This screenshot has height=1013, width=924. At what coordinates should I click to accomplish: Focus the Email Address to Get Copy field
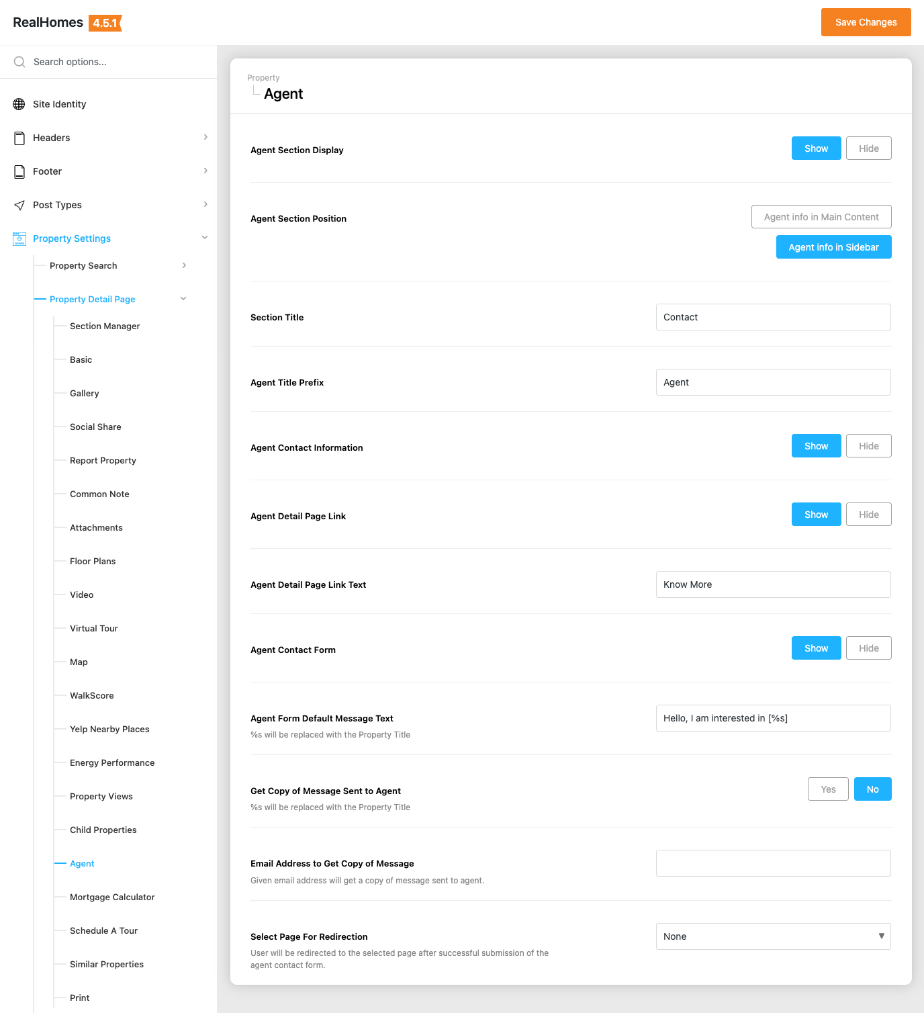click(773, 863)
